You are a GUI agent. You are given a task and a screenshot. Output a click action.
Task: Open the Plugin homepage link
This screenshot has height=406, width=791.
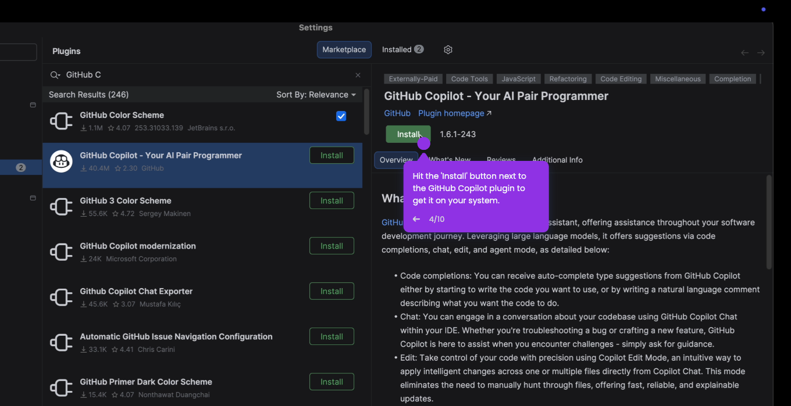[x=455, y=113]
